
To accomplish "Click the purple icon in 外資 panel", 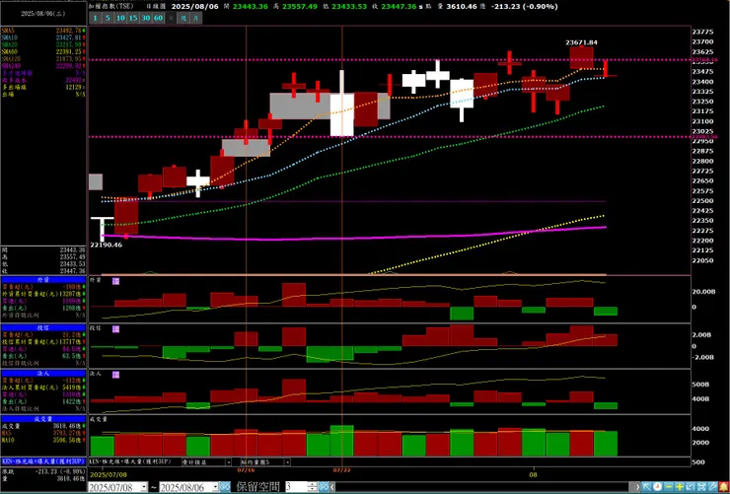I will click(116, 281).
